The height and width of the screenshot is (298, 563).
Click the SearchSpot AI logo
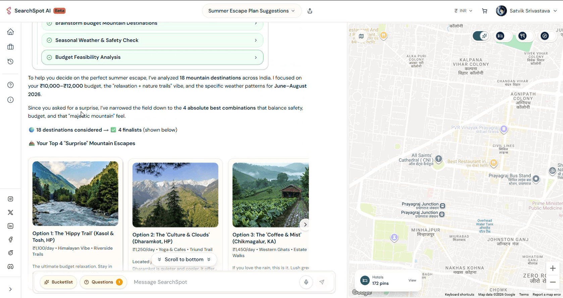[29, 11]
